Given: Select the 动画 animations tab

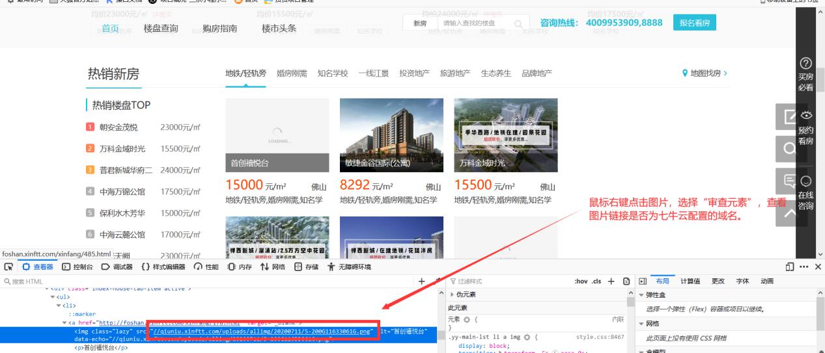Looking at the screenshot, I should pos(767,281).
